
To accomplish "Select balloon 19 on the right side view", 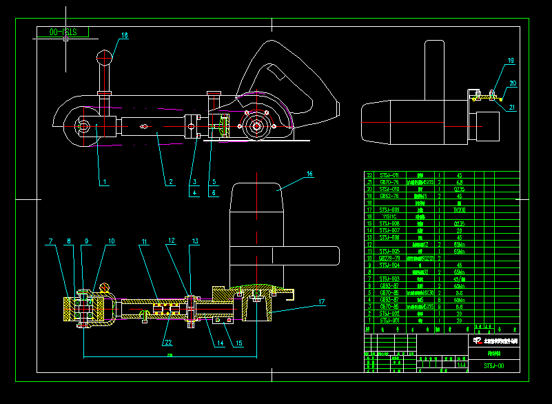I will coord(510,61).
